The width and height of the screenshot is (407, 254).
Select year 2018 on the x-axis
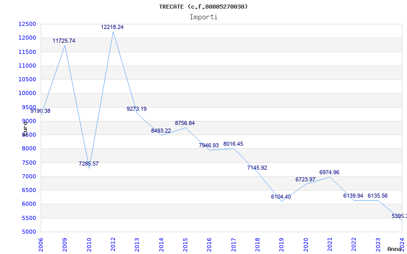[257, 245]
